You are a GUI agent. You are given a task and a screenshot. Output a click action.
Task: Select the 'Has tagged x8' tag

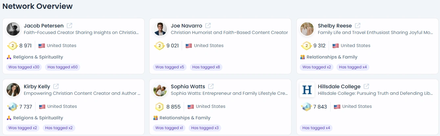coord(206,67)
